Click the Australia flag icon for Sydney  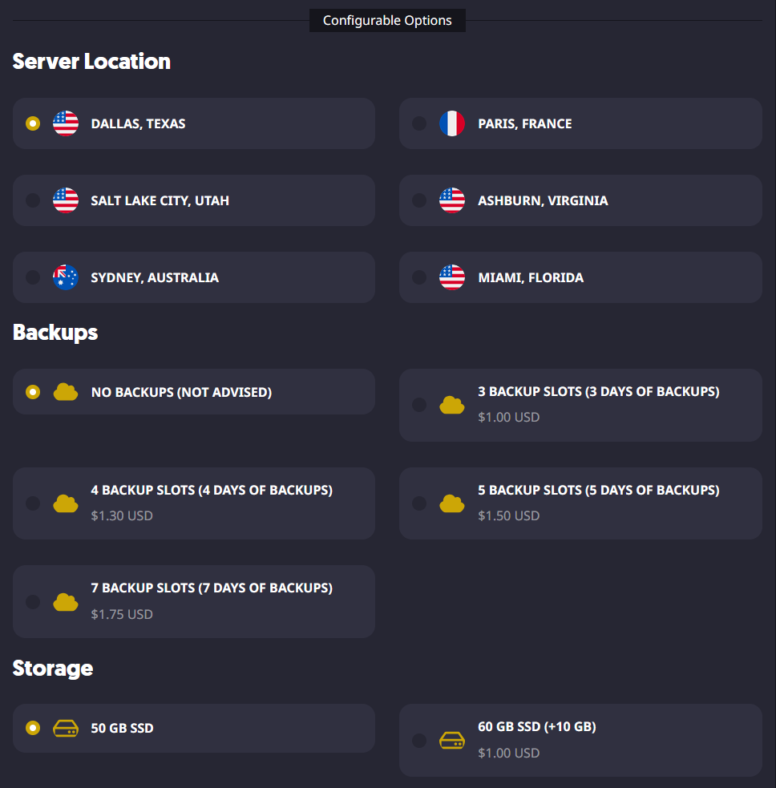66,277
